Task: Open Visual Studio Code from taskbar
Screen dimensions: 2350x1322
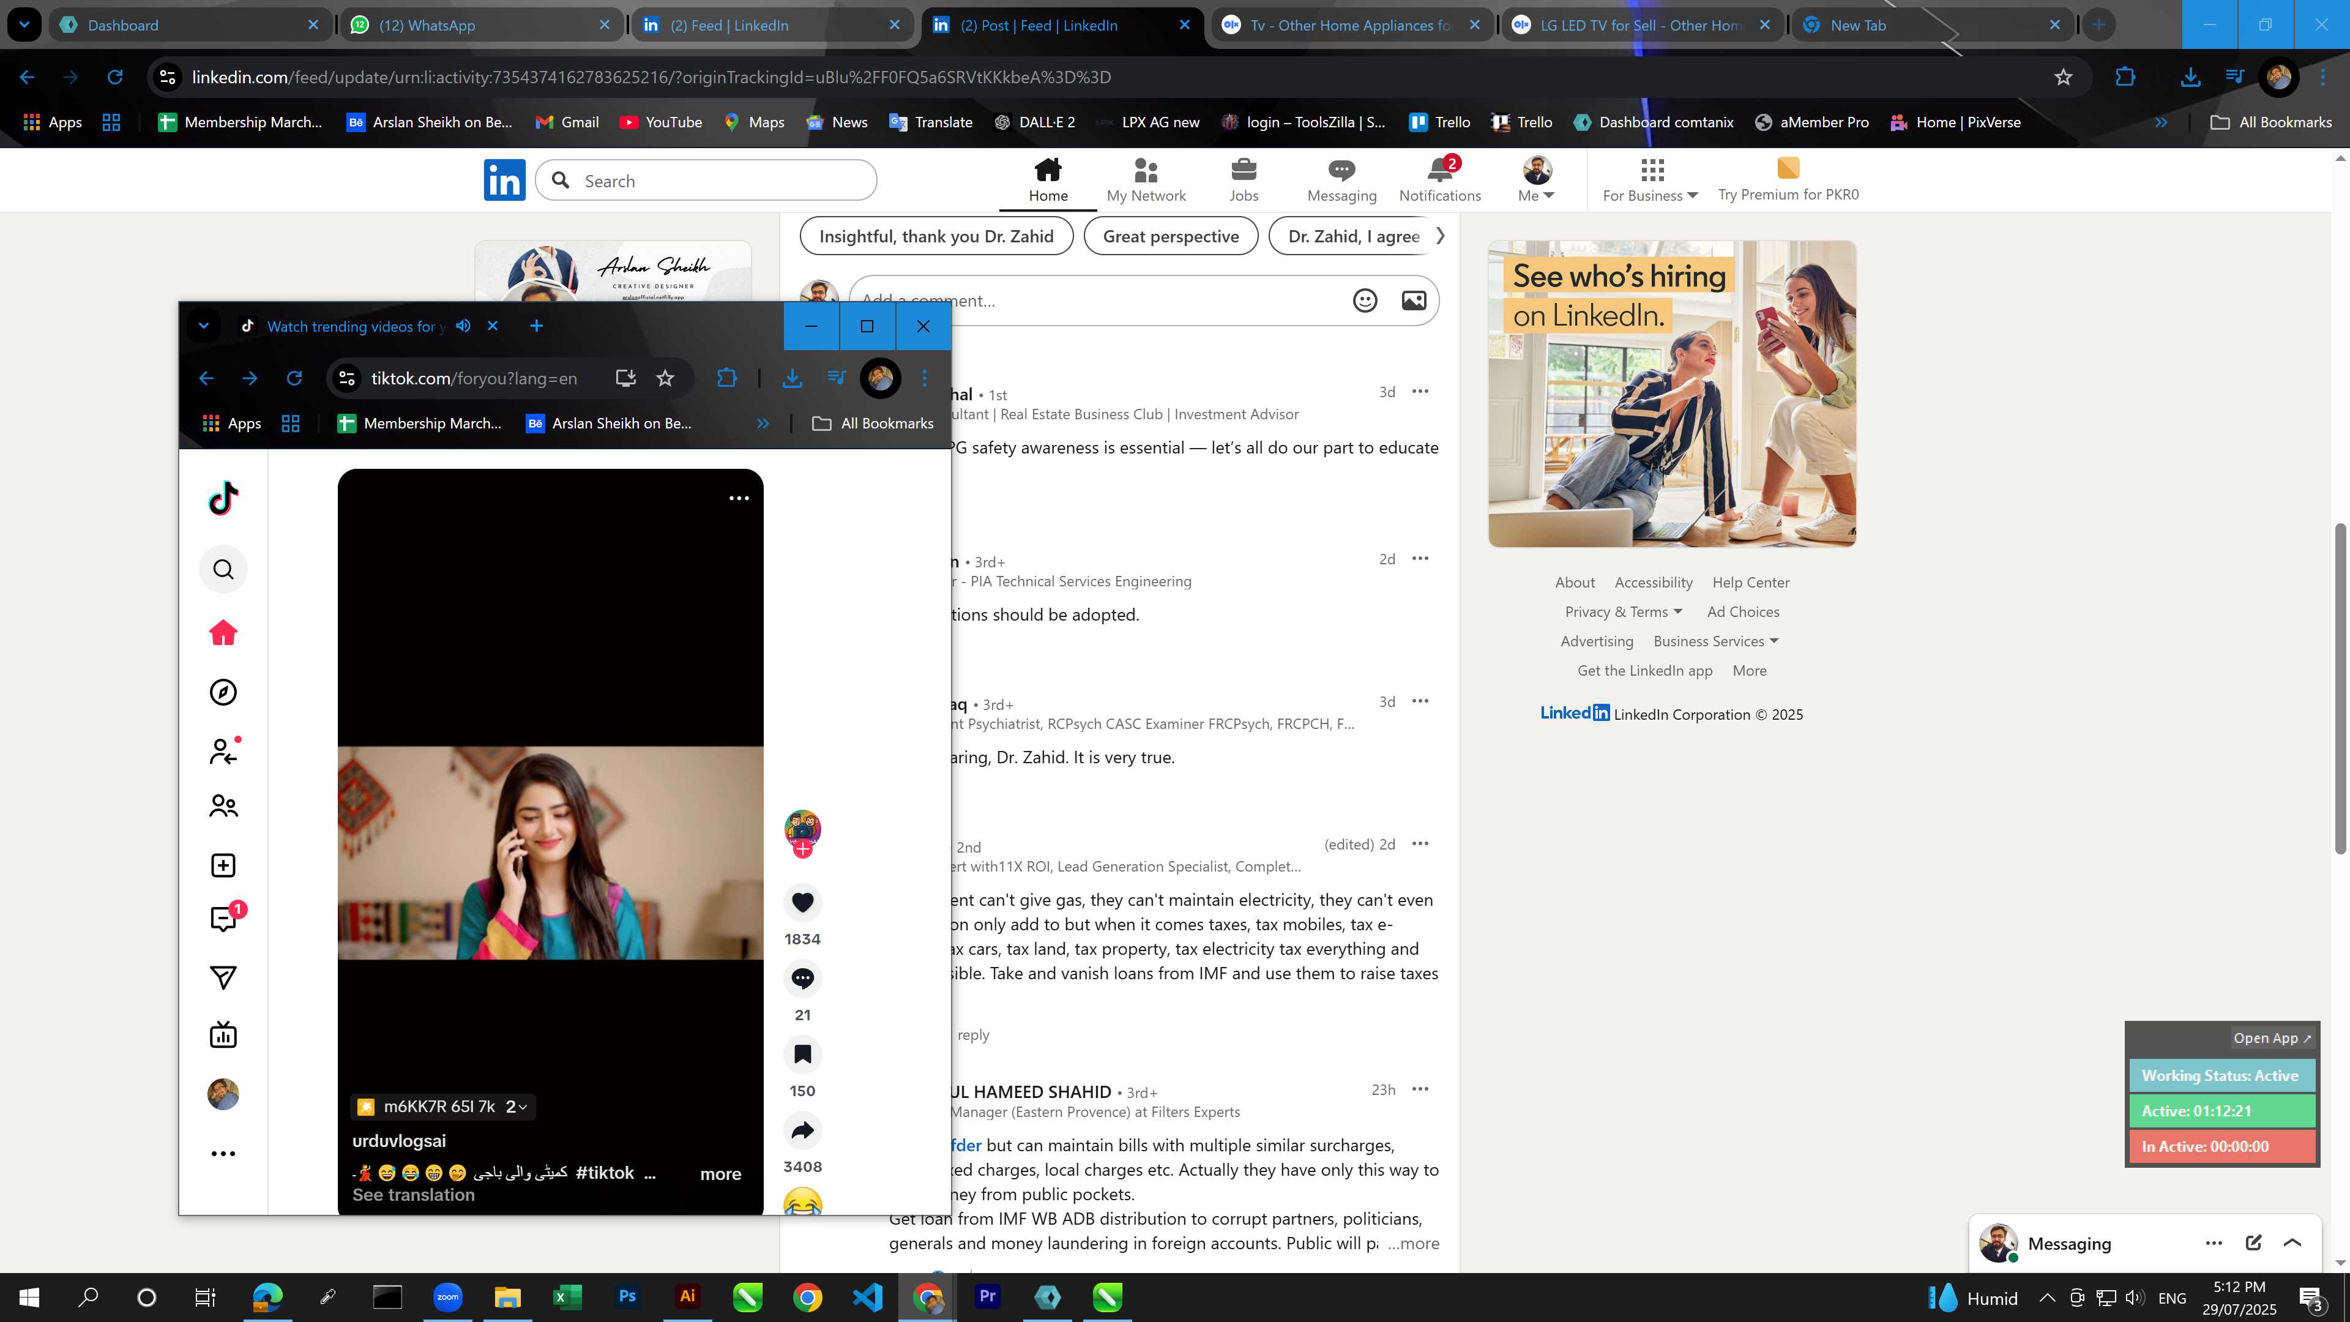Action: 868,1296
